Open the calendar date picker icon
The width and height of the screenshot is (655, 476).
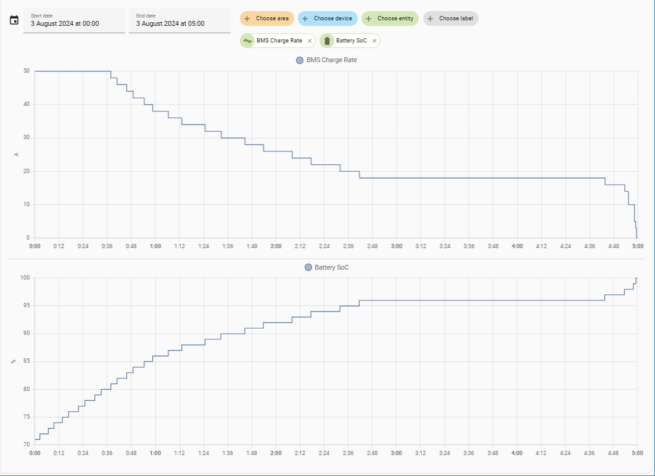click(14, 20)
